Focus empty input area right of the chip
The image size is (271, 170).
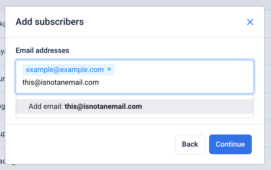coord(182,70)
